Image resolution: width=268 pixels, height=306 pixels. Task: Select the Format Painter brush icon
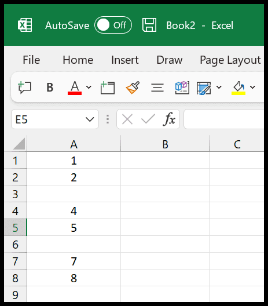point(133,88)
